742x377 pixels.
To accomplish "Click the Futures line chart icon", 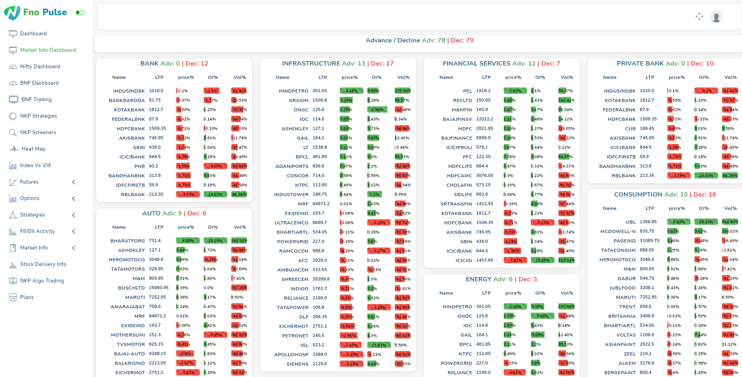I will 13,182.
